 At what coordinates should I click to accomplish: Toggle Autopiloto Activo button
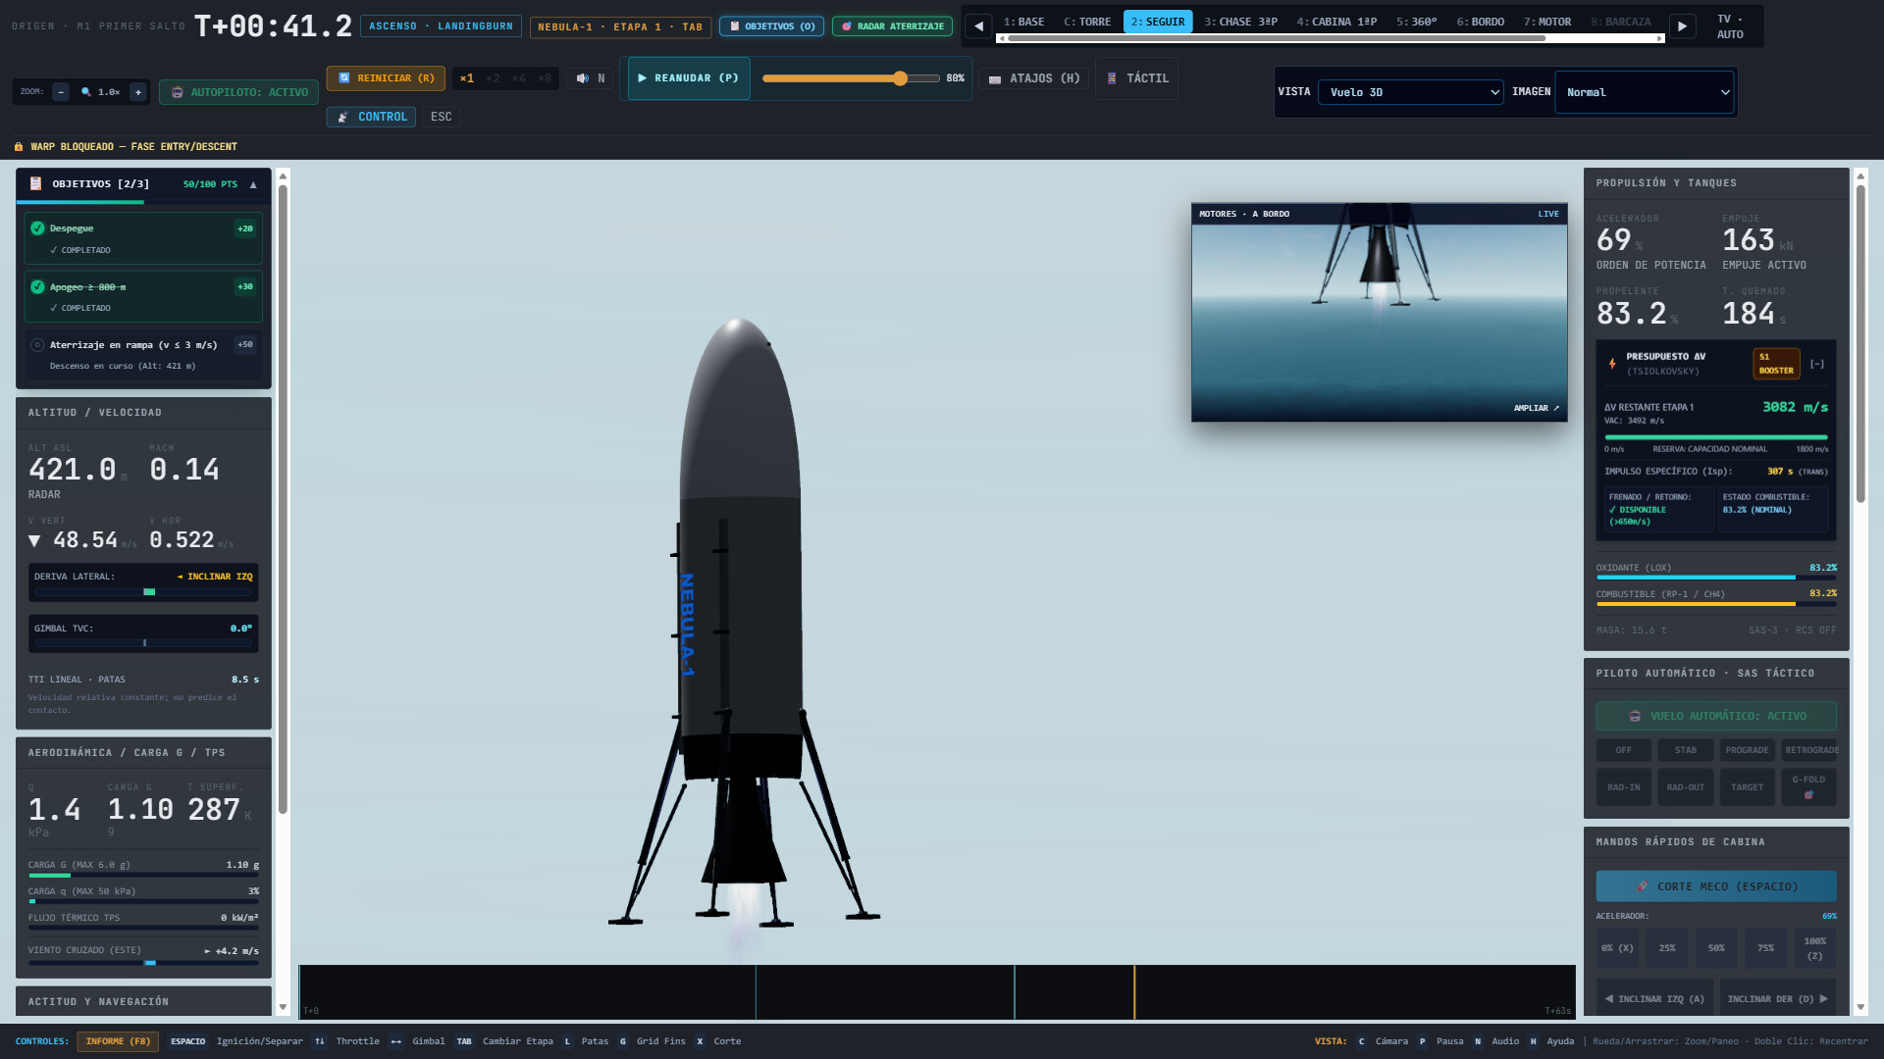point(238,92)
